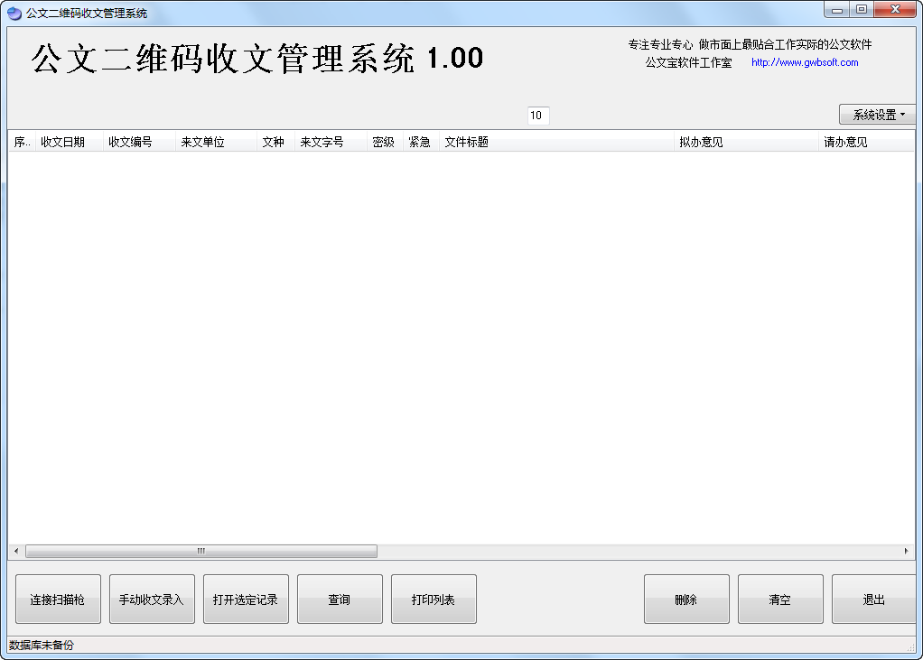The image size is (923, 660).
Task: Click the 文件标题 column header
Action: tap(556, 142)
